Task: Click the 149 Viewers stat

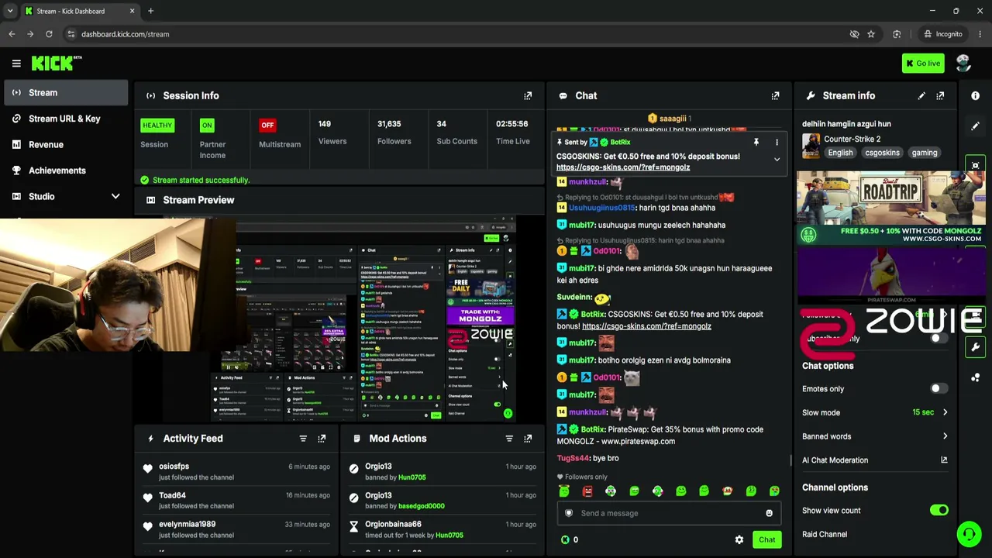Action: pyautogui.click(x=332, y=133)
